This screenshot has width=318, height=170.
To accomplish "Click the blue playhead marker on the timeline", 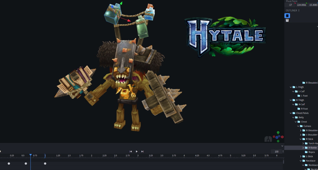I will 30,155.
